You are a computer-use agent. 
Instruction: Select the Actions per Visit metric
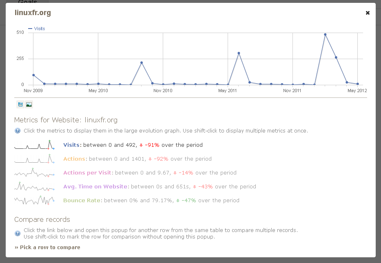[x=87, y=172]
